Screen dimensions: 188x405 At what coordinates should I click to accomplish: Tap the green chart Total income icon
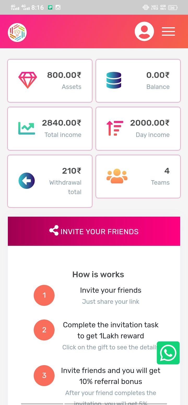26,128
